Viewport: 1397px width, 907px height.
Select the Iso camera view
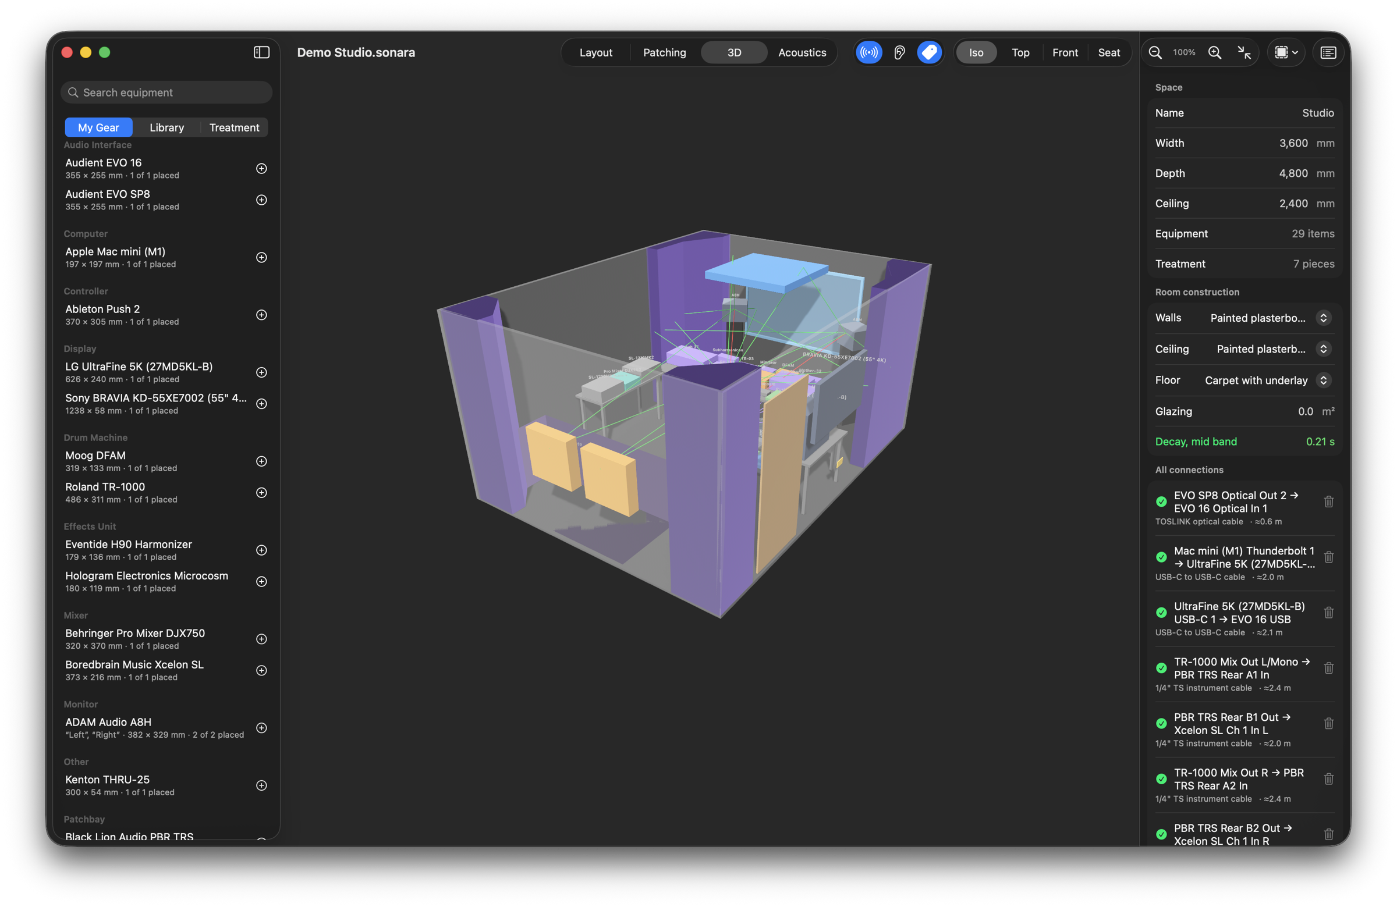pyautogui.click(x=976, y=52)
